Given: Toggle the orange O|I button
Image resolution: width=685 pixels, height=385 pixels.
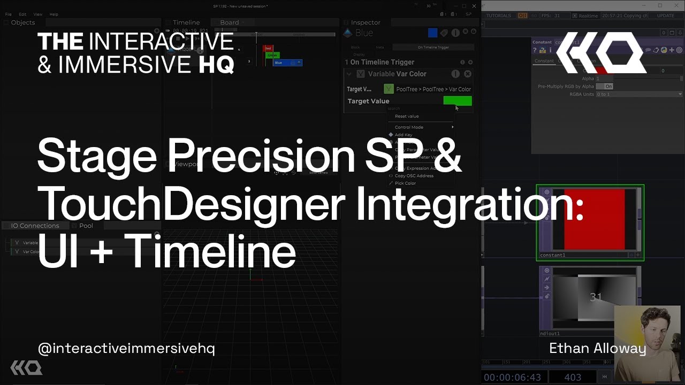Looking at the screenshot, I should coord(522,16).
